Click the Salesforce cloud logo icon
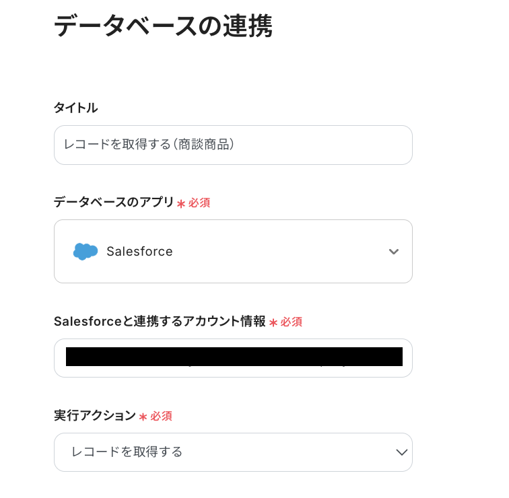The image size is (509, 498). click(x=86, y=252)
